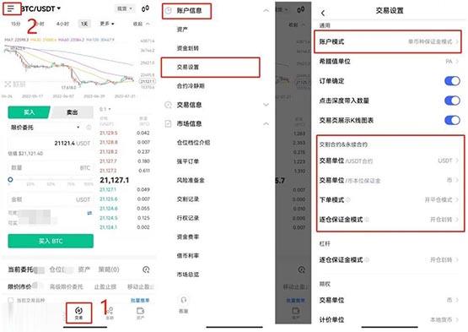Collapse the K-line chart with 收起
This screenshot has width=468, height=332.
tap(141, 24)
